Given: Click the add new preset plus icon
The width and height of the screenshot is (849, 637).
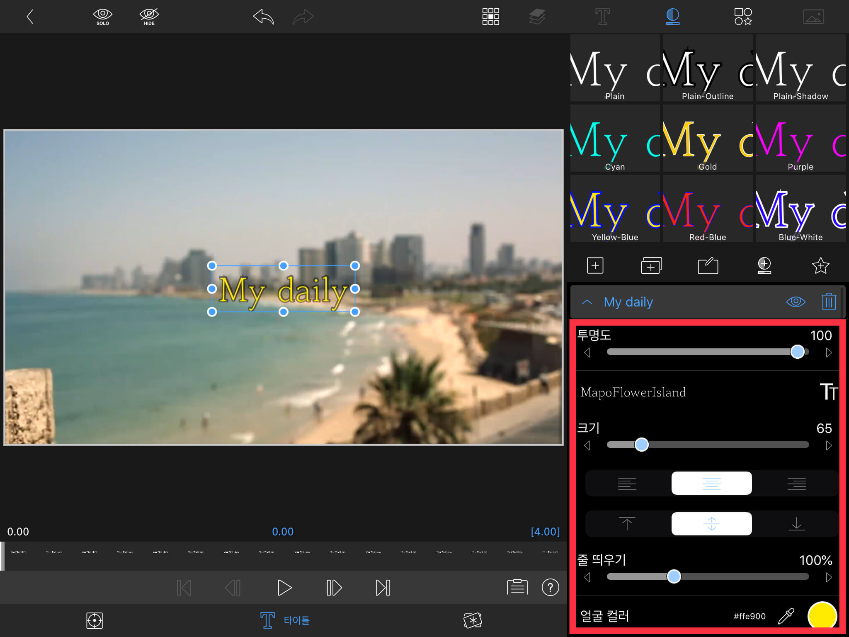Looking at the screenshot, I should (x=595, y=265).
